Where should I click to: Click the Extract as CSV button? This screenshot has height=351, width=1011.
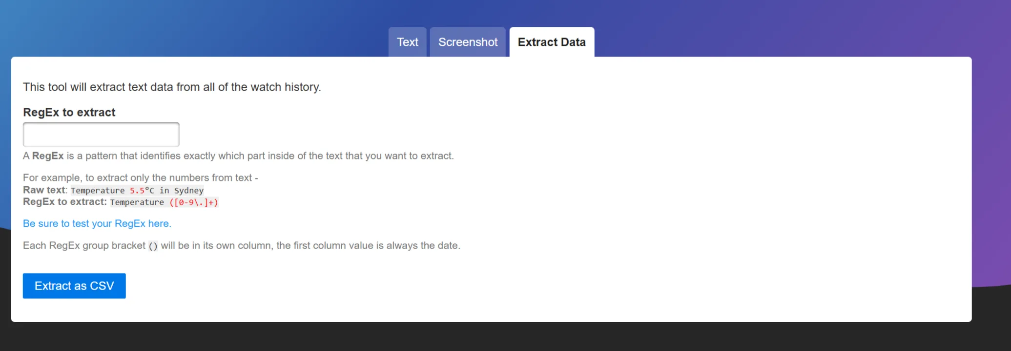coord(74,286)
